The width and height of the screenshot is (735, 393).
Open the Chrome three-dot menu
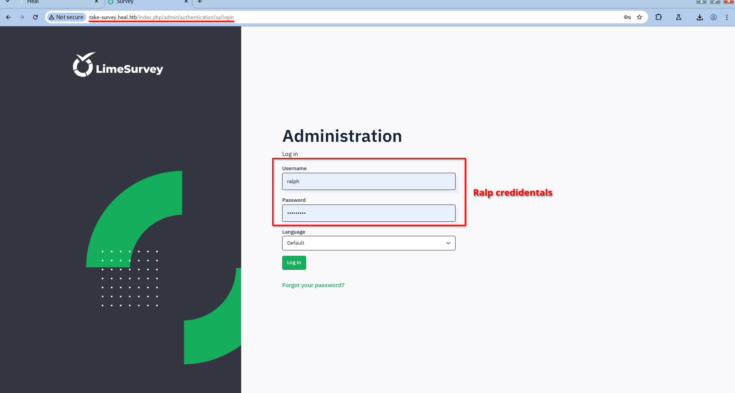tap(727, 17)
